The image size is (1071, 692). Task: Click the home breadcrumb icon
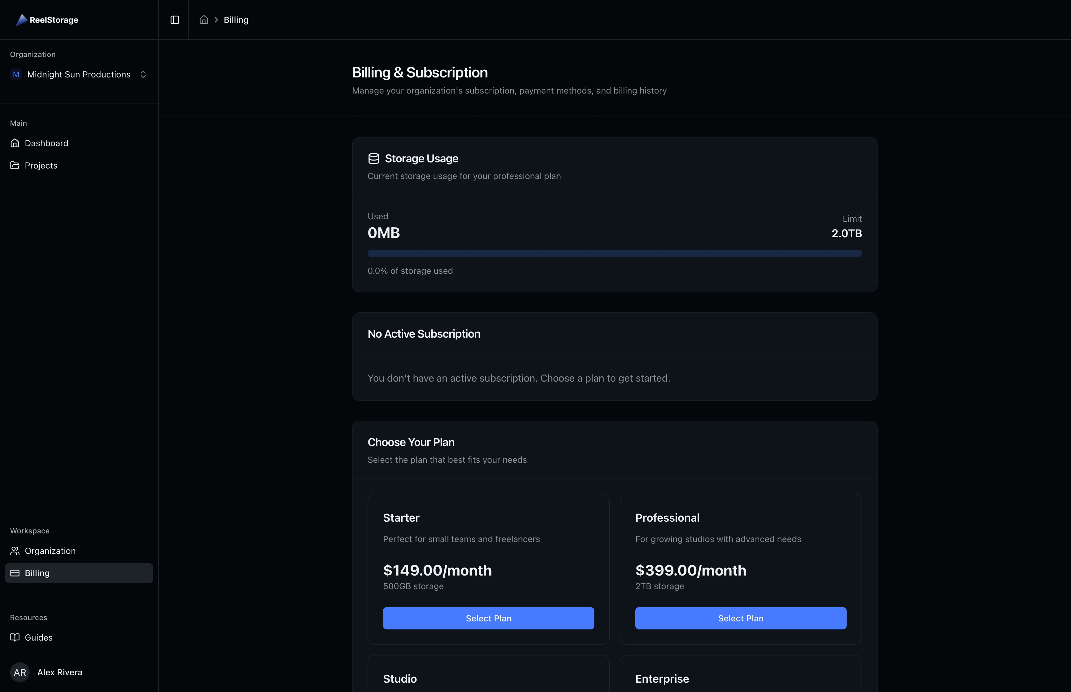point(204,19)
